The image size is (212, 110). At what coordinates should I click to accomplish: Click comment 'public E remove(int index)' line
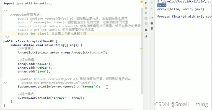click(73, 22)
